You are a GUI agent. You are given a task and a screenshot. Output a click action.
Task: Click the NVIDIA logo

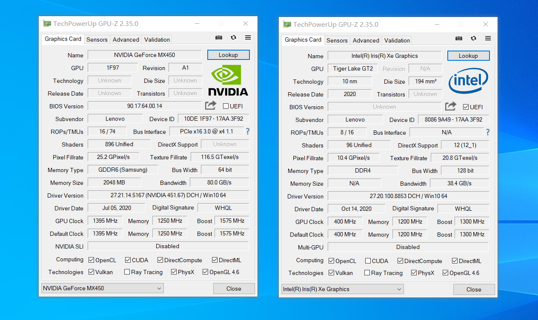[228, 80]
